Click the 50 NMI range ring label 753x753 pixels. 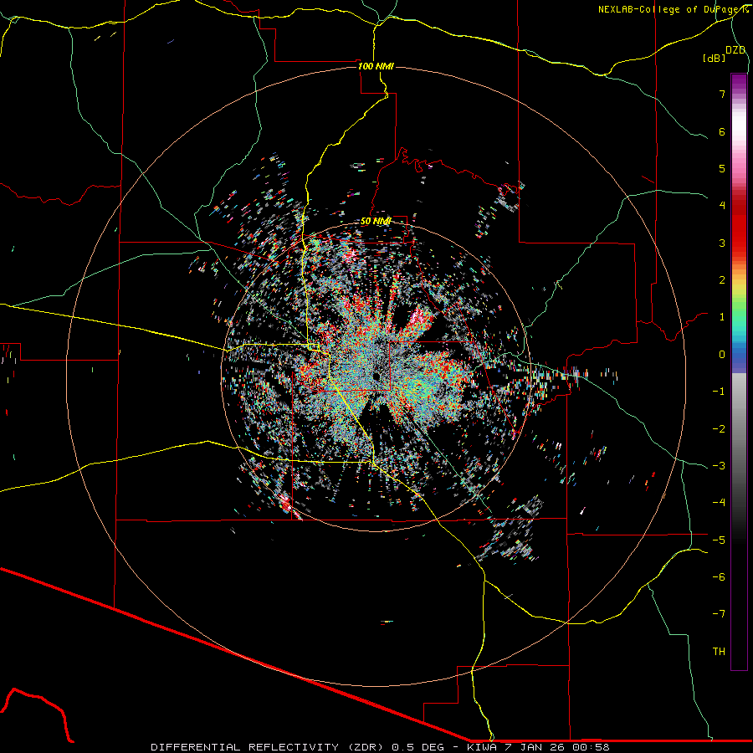click(x=376, y=222)
